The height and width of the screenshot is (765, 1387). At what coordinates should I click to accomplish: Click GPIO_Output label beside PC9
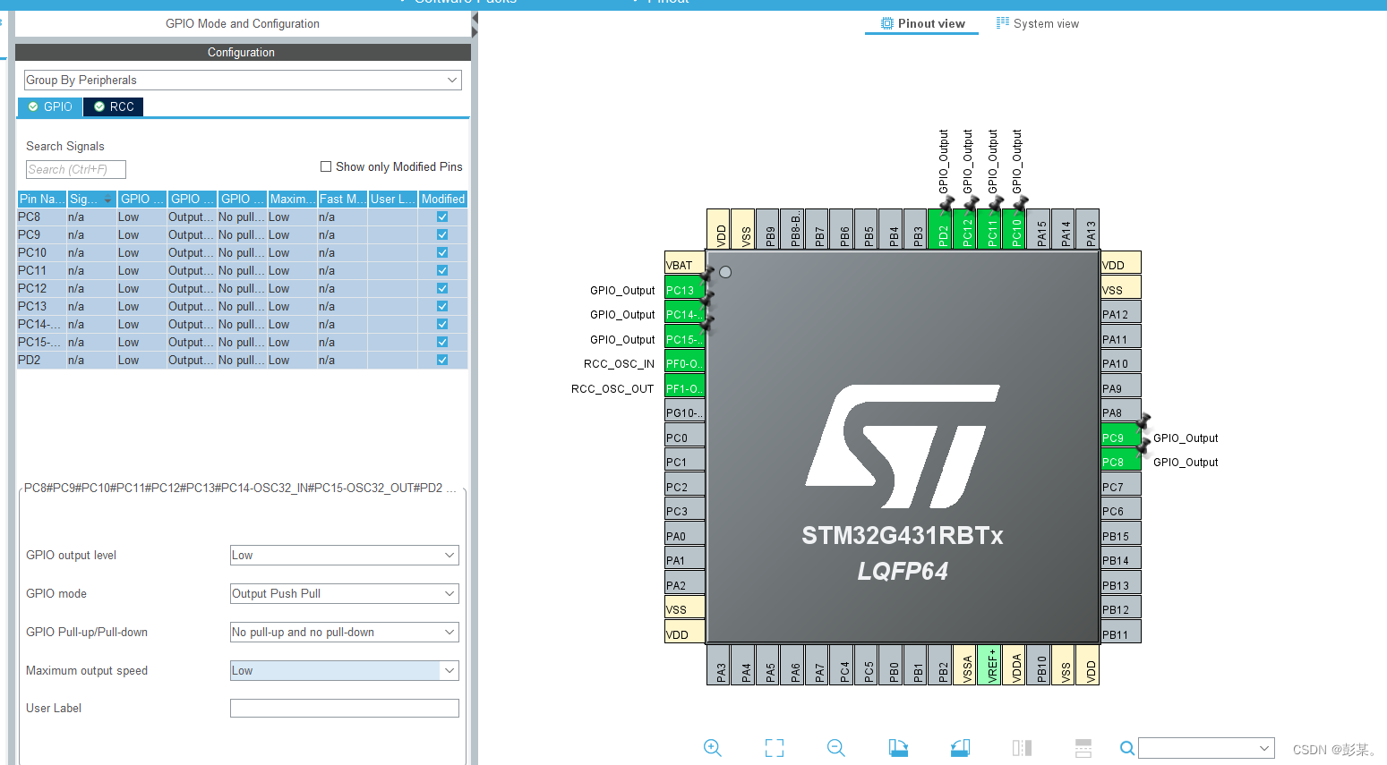tap(1186, 438)
